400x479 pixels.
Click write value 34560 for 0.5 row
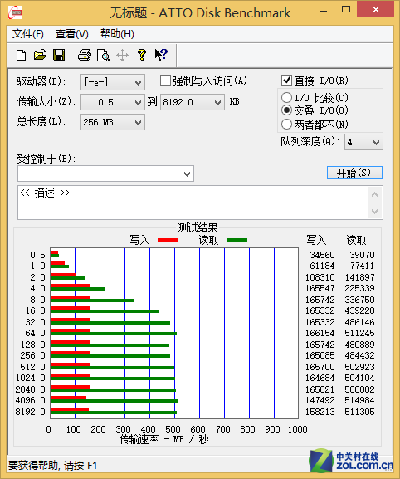coord(322,255)
